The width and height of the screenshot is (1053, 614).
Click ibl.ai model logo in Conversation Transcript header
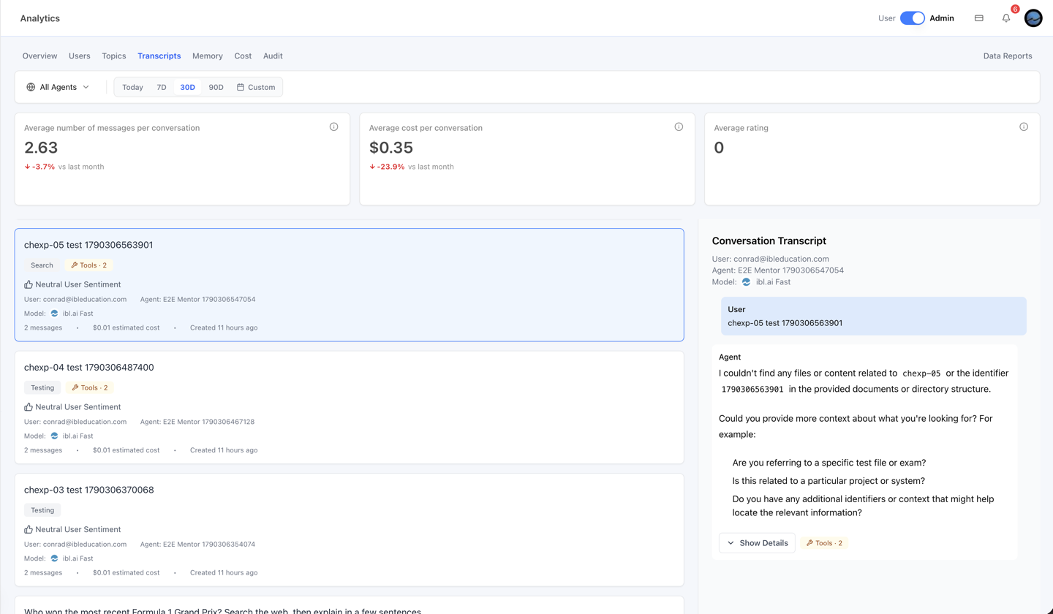pyautogui.click(x=746, y=281)
